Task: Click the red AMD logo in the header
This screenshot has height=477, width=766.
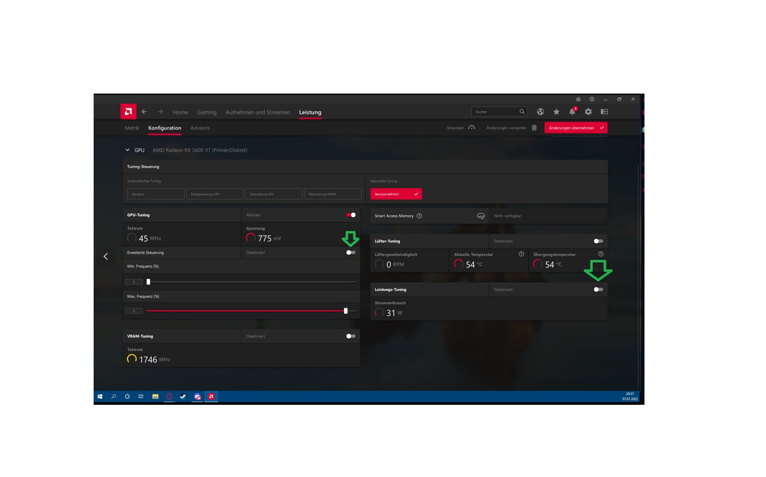Action: 128,112
